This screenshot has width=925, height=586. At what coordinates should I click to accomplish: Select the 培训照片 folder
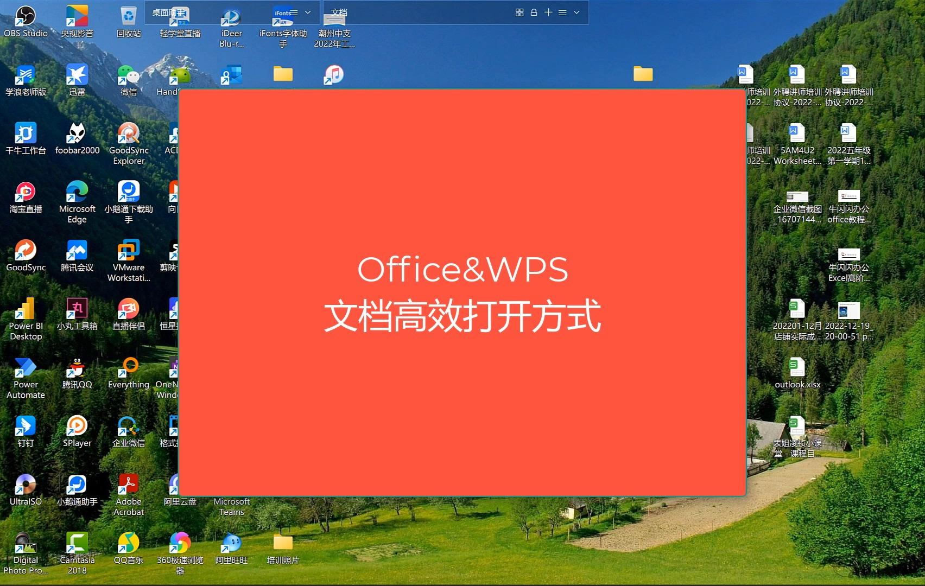click(283, 549)
